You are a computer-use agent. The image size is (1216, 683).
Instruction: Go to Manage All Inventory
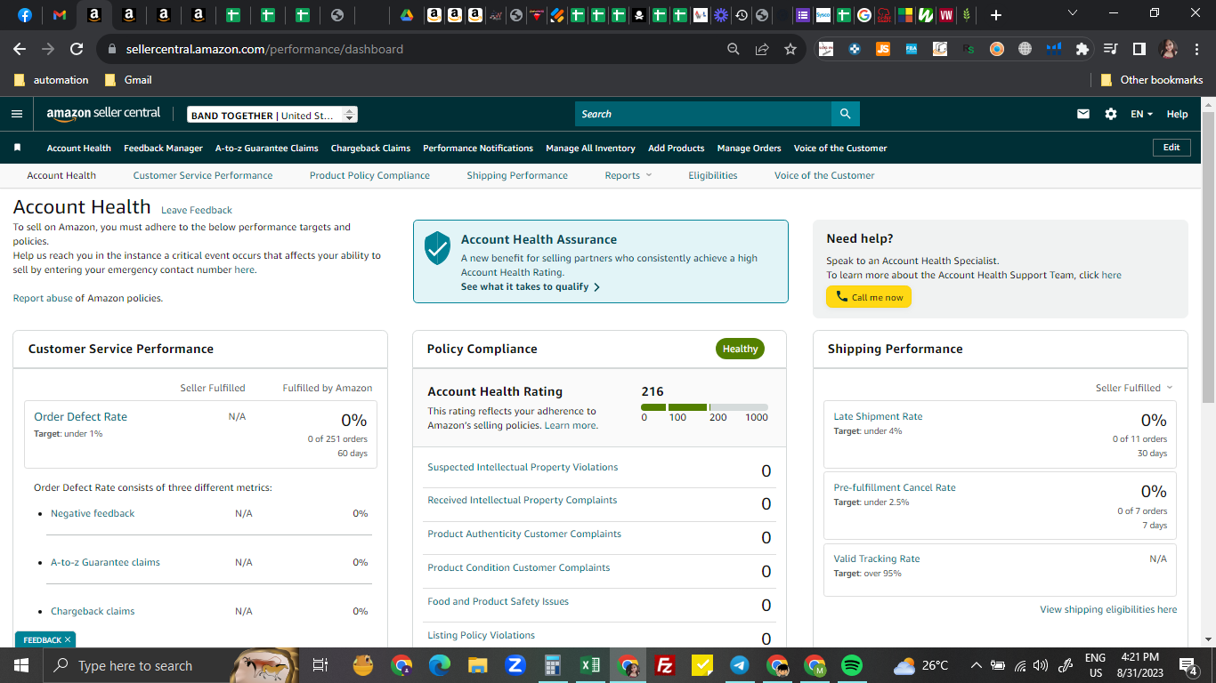(x=591, y=148)
